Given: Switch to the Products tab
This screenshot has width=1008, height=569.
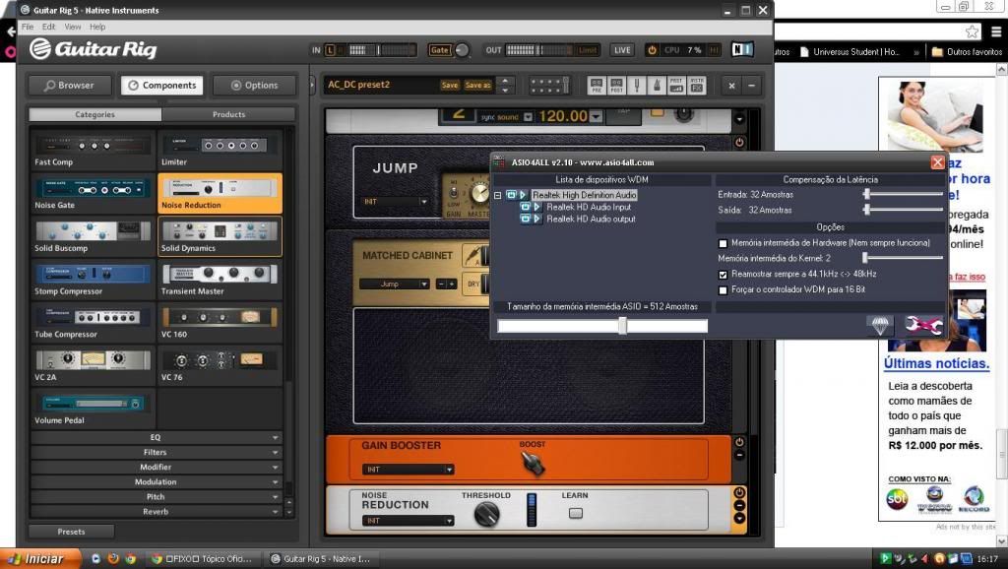Looking at the screenshot, I should point(228,114).
